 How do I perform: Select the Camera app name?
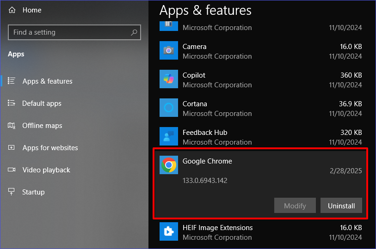(x=194, y=47)
